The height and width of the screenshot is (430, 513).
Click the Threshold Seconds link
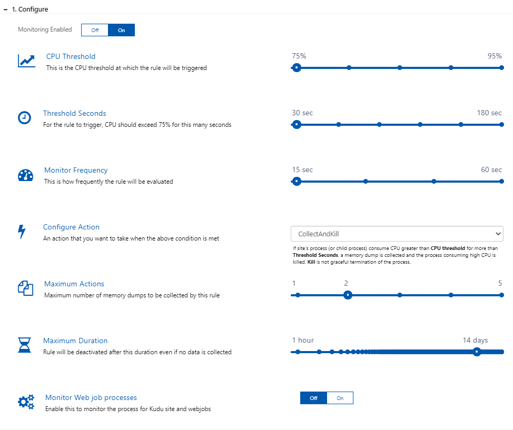pos(74,113)
